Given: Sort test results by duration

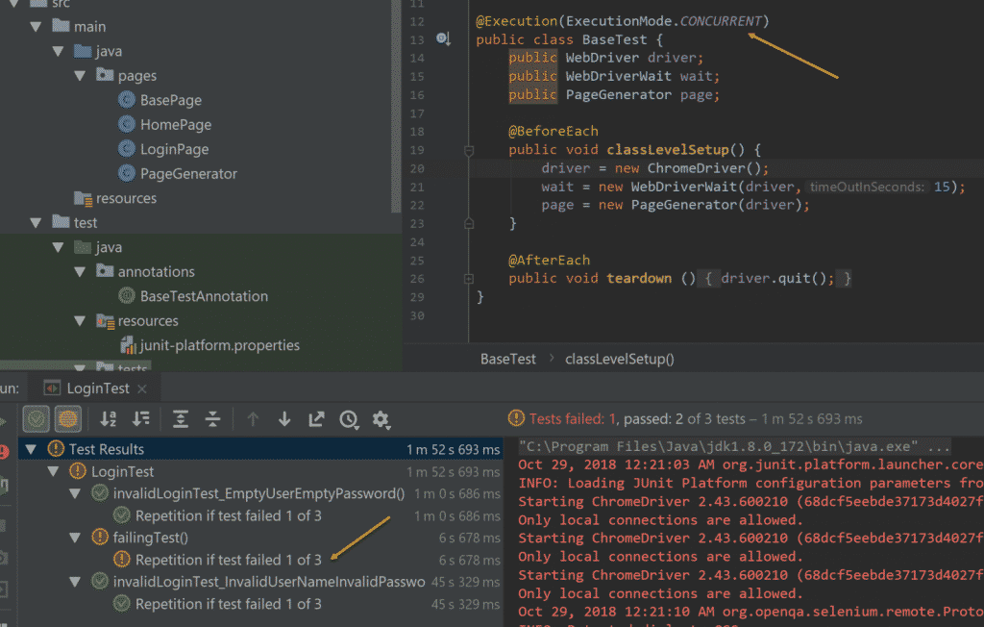Looking at the screenshot, I should pyautogui.click(x=138, y=419).
